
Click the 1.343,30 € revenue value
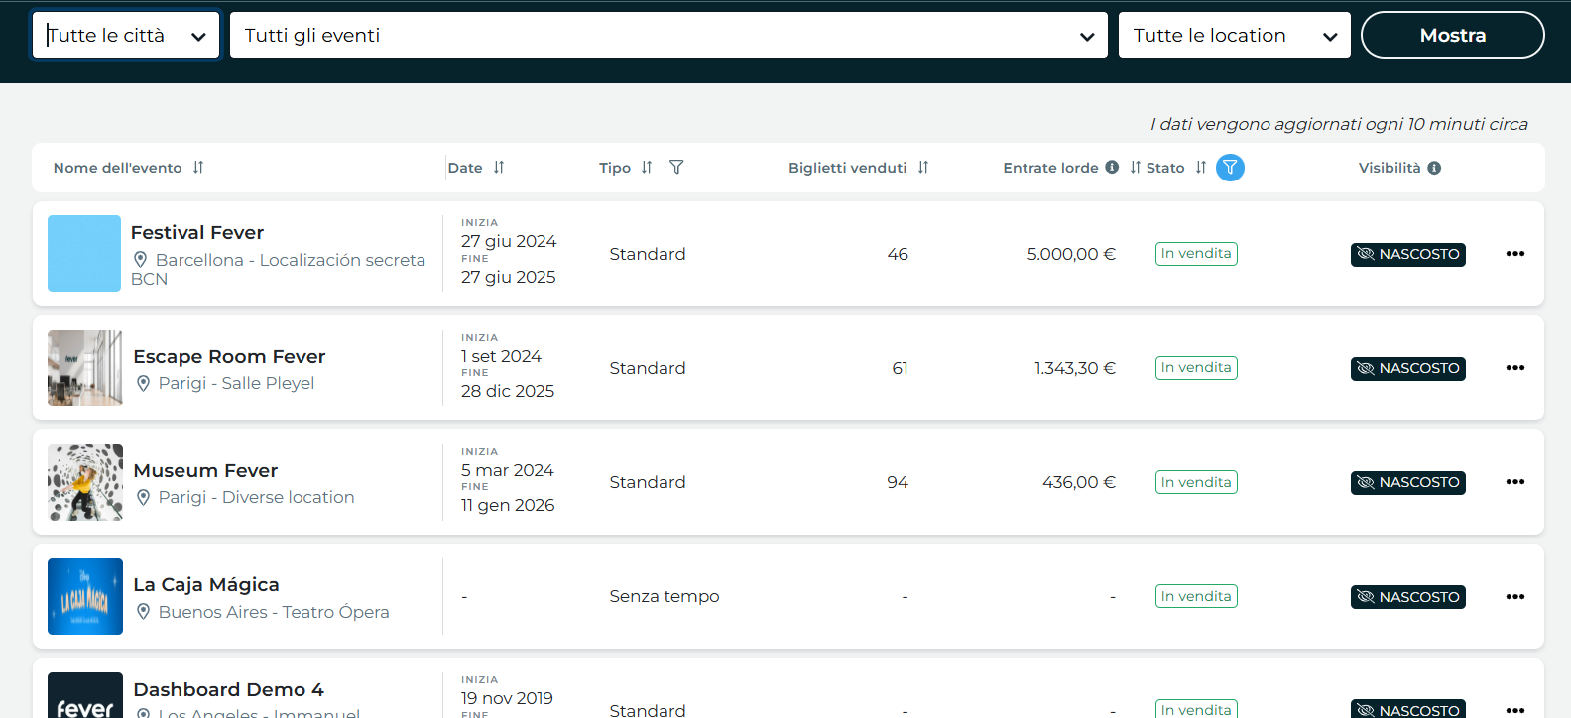point(1075,368)
